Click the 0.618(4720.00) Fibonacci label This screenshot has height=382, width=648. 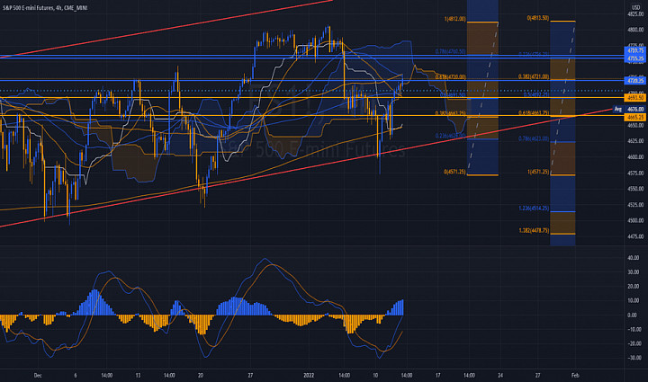(451, 77)
